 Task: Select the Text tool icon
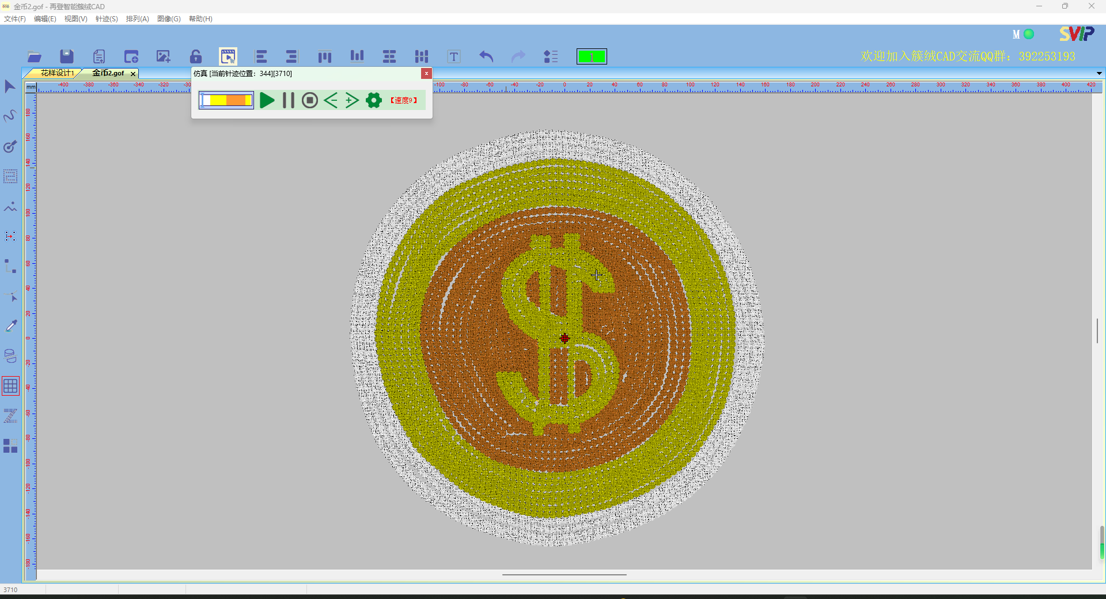(x=454, y=56)
